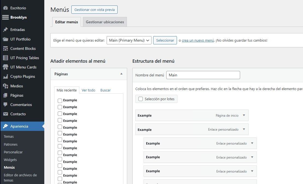Screen dimensions: 303x184
Task: Check the first Example page checkbox
Action: (x=60, y=100)
